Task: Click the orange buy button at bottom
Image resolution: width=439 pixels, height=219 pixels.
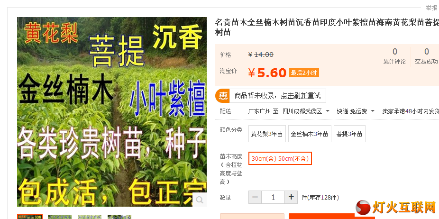Action: click(332, 216)
